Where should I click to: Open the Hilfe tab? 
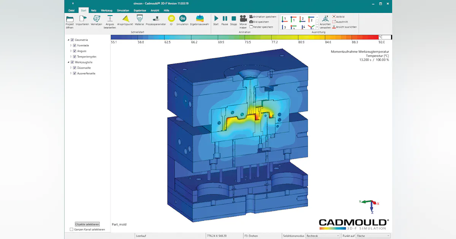tap(166, 10)
